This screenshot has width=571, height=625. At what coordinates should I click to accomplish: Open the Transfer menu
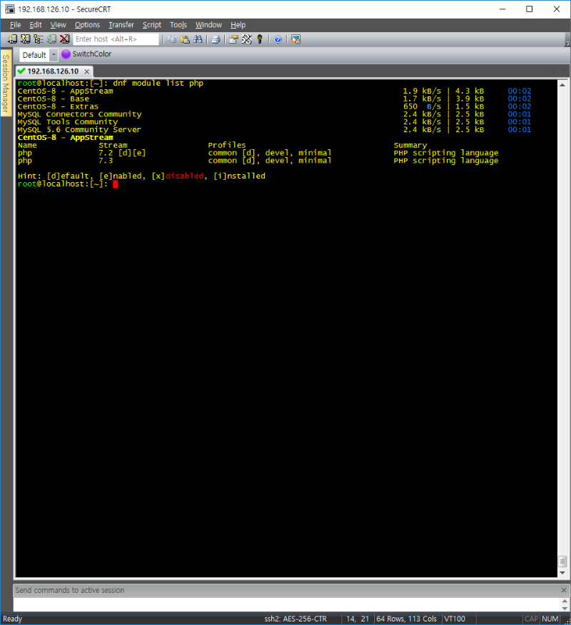[121, 25]
